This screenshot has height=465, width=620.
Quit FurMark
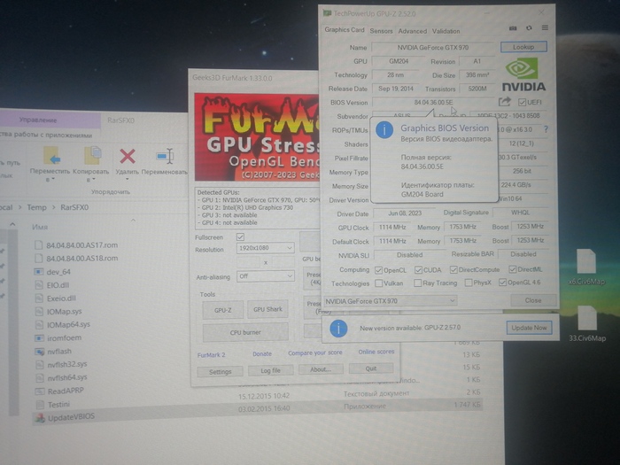point(371,368)
